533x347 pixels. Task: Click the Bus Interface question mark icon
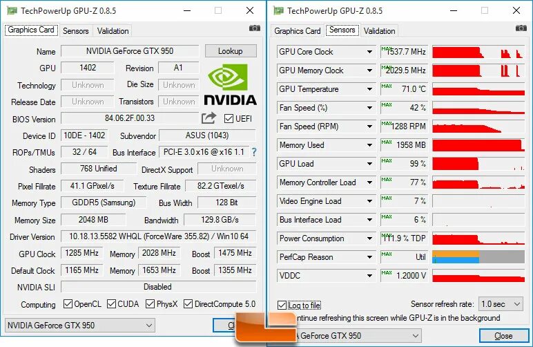pyautogui.click(x=254, y=152)
